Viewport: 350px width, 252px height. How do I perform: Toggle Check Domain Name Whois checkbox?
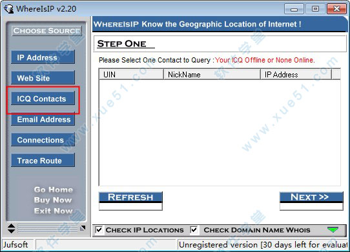pos(194,229)
